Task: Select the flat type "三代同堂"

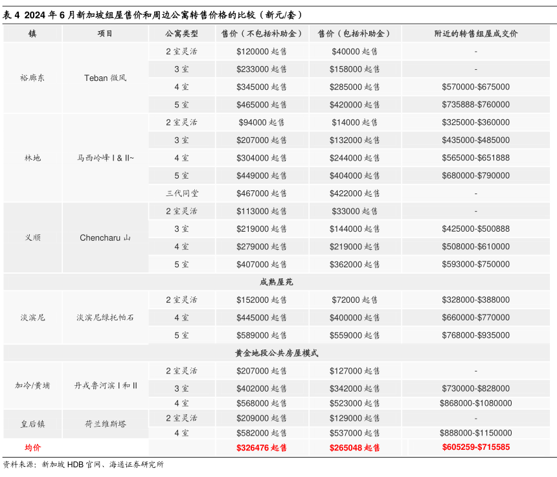Action: pos(181,194)
